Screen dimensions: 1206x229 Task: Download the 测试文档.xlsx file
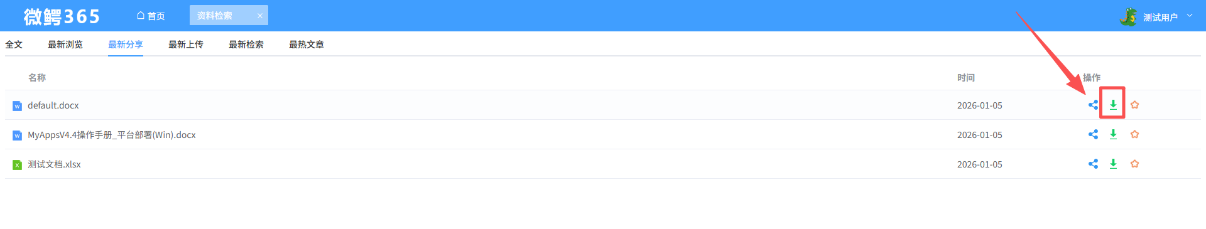[x=1113, y=164]
